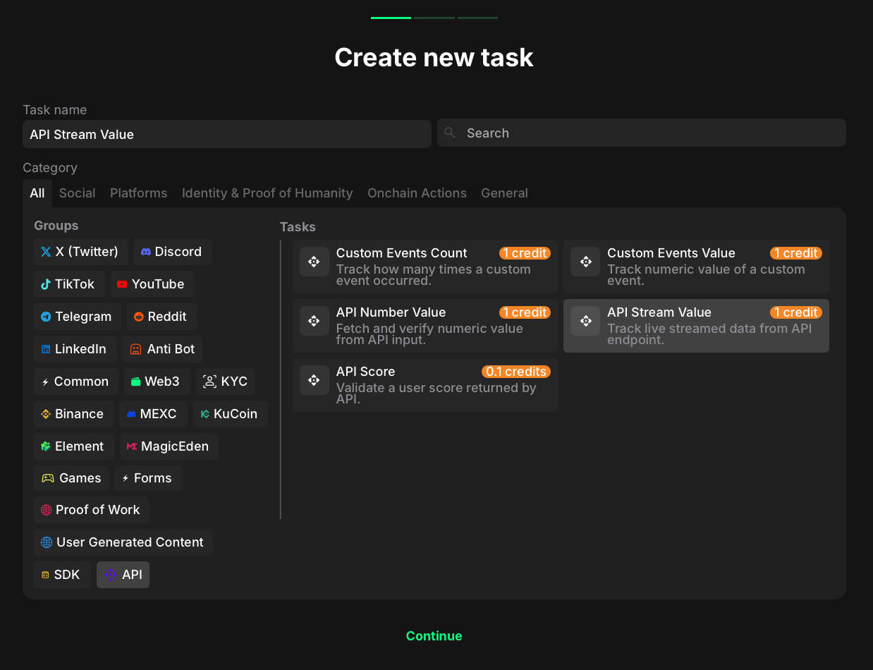The width and height of the screenshot is (873, 670).
Task: Click the API Stream Value task icon
Action: [x=585, y=321]
